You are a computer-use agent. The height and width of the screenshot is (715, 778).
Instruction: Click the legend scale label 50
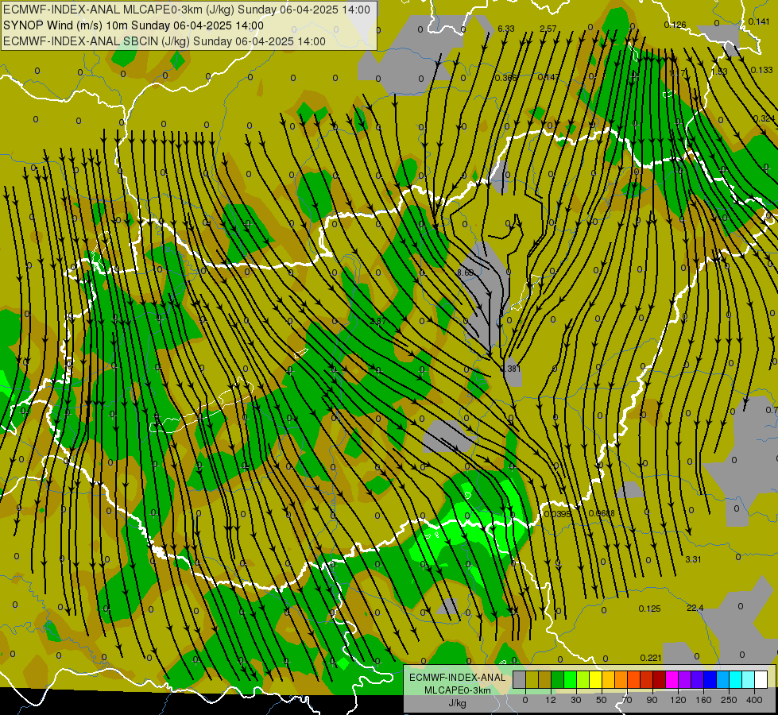tap(602, 700)
